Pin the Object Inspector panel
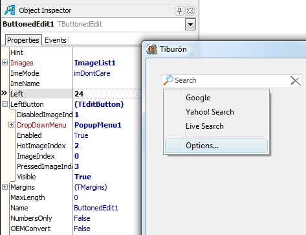Screen dimensions: 306x235 [179, 10]
